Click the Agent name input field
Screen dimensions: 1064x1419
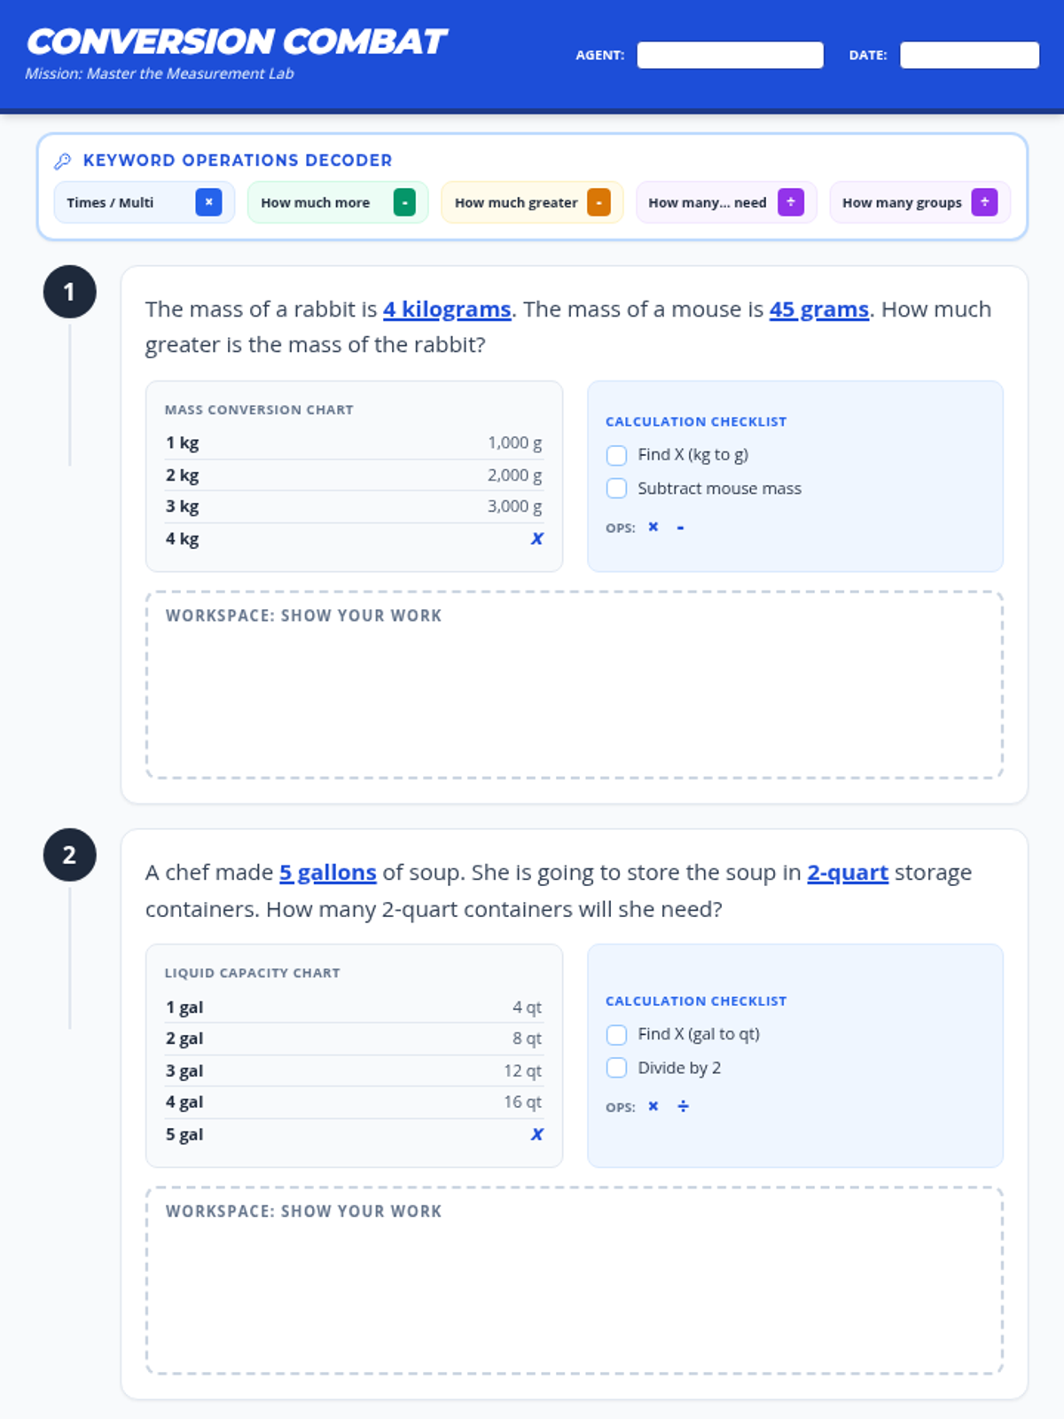(x=730, y=55)
